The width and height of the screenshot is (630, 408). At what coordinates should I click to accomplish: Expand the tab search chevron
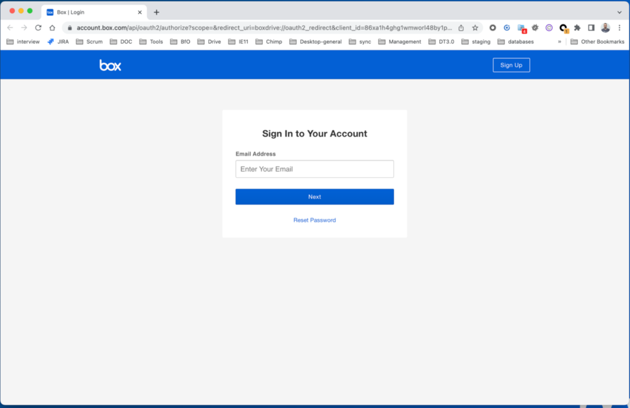tap(619, 12)
